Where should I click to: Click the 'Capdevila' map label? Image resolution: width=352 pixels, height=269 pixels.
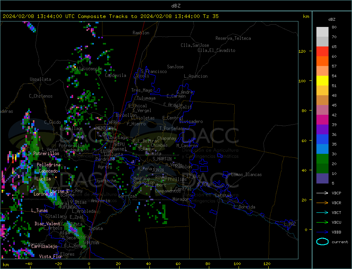pos(116,75)
